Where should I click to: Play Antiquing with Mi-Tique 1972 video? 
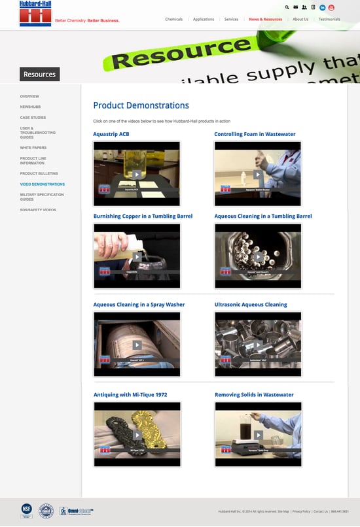[137, 435]
